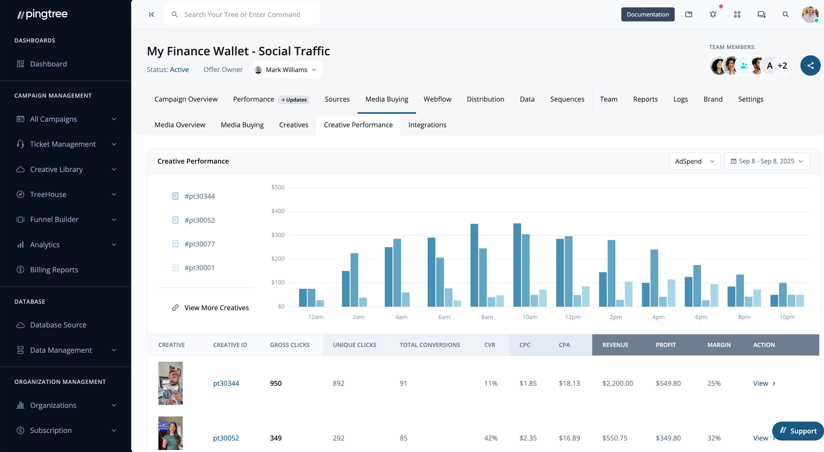Screen dimensions: 824x452
Task: Open the Distribution tab
Action: coord(485,99)
